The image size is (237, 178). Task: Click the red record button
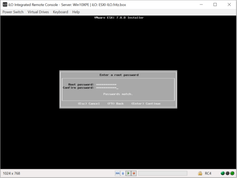pyautogui.click(x=133, y=174)
